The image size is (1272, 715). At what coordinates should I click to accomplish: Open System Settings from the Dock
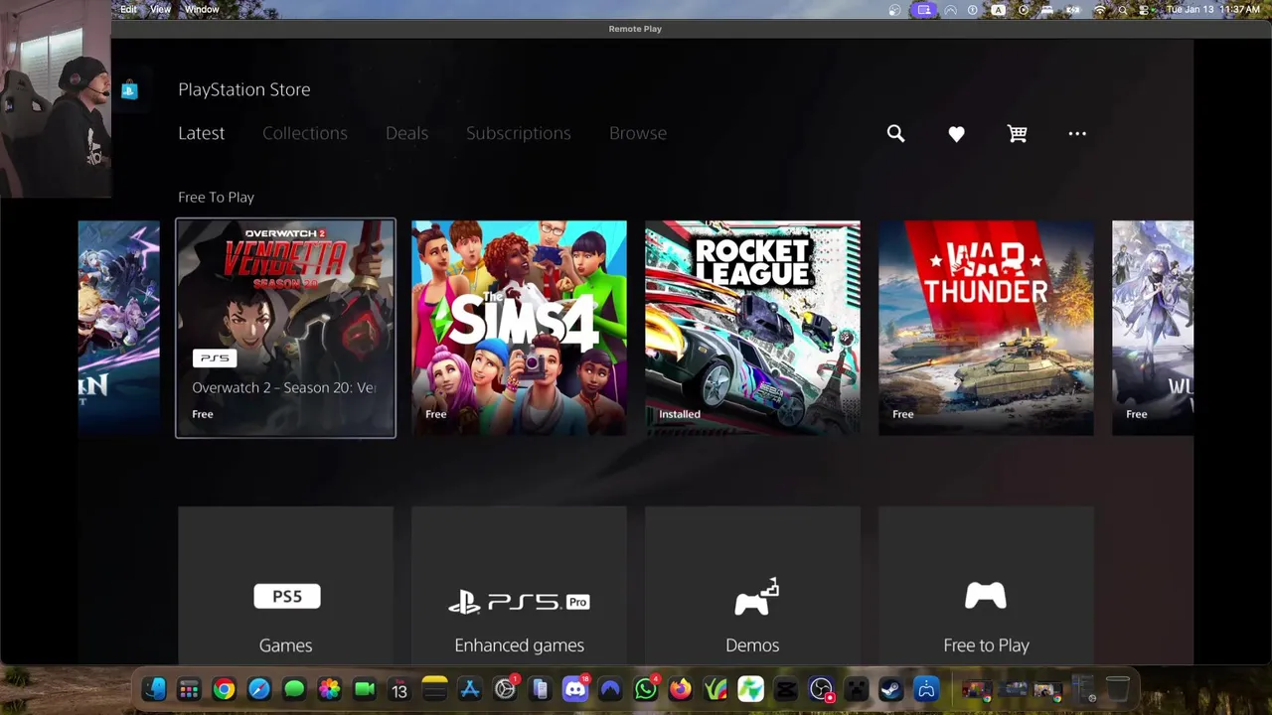pyautogui.click(x=505, y=689)
